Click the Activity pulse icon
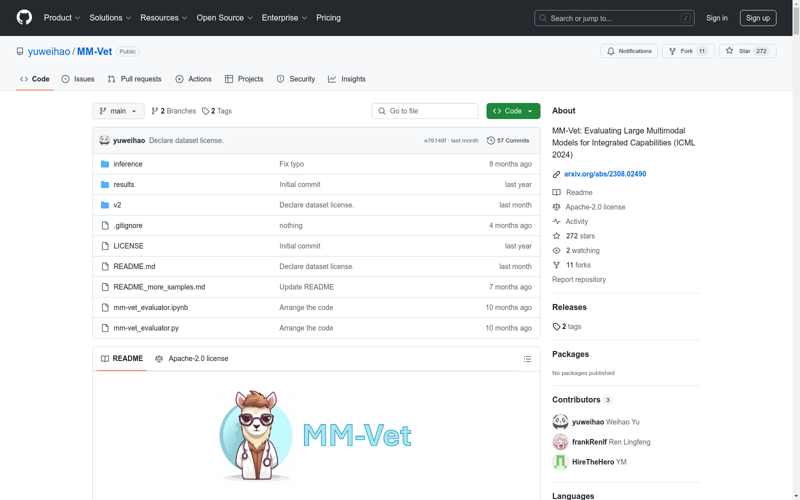This screenshot has width=800, height=500. tap(556, 221)
